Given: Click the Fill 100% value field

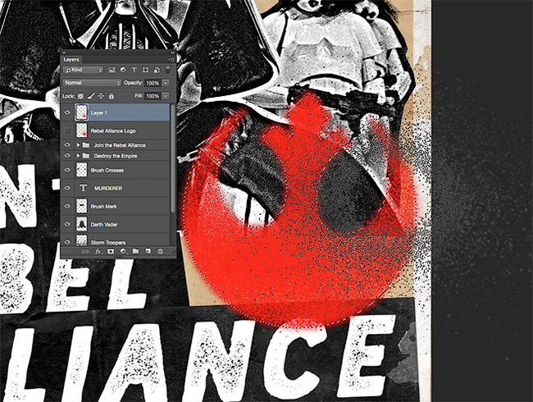Looking at the screenshot, I should click(153, 96).
